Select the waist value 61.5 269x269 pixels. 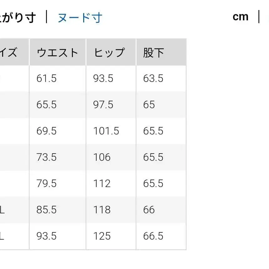coord(46,79)
